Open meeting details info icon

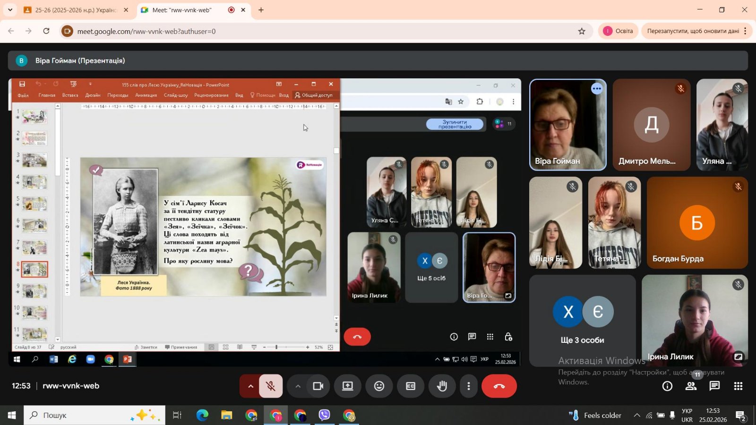pyautogui.click(x=667, y=386)
